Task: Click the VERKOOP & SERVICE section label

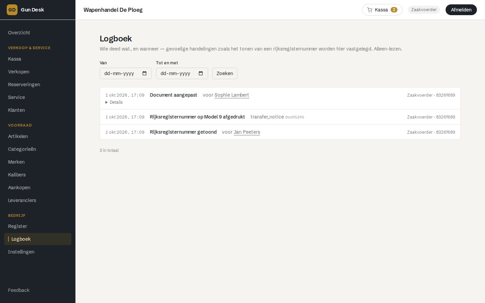Action: (29, 48)
